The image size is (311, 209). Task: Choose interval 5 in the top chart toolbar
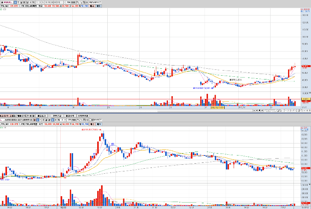point(43,2)
